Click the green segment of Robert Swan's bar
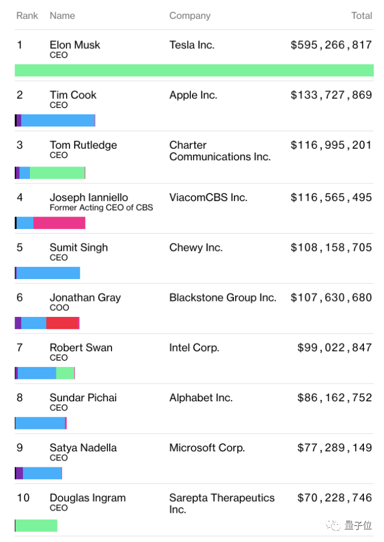 (x=65, y=373)
